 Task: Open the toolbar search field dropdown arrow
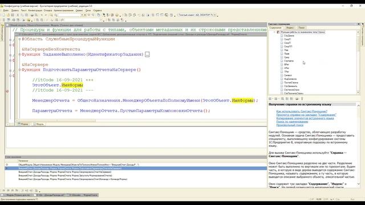(82, 15)
